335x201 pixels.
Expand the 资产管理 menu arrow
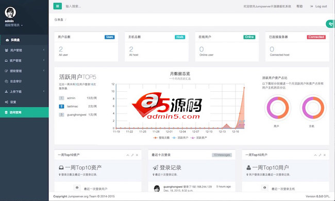44,60
